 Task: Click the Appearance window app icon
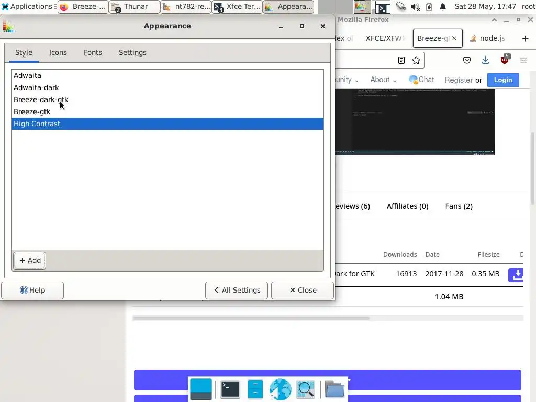[x=9, y=26]
